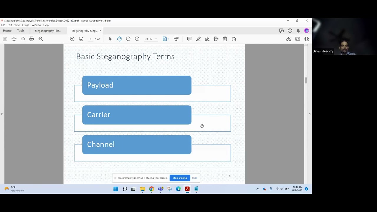Select the Hand pan tool

(x=119, y=39)
